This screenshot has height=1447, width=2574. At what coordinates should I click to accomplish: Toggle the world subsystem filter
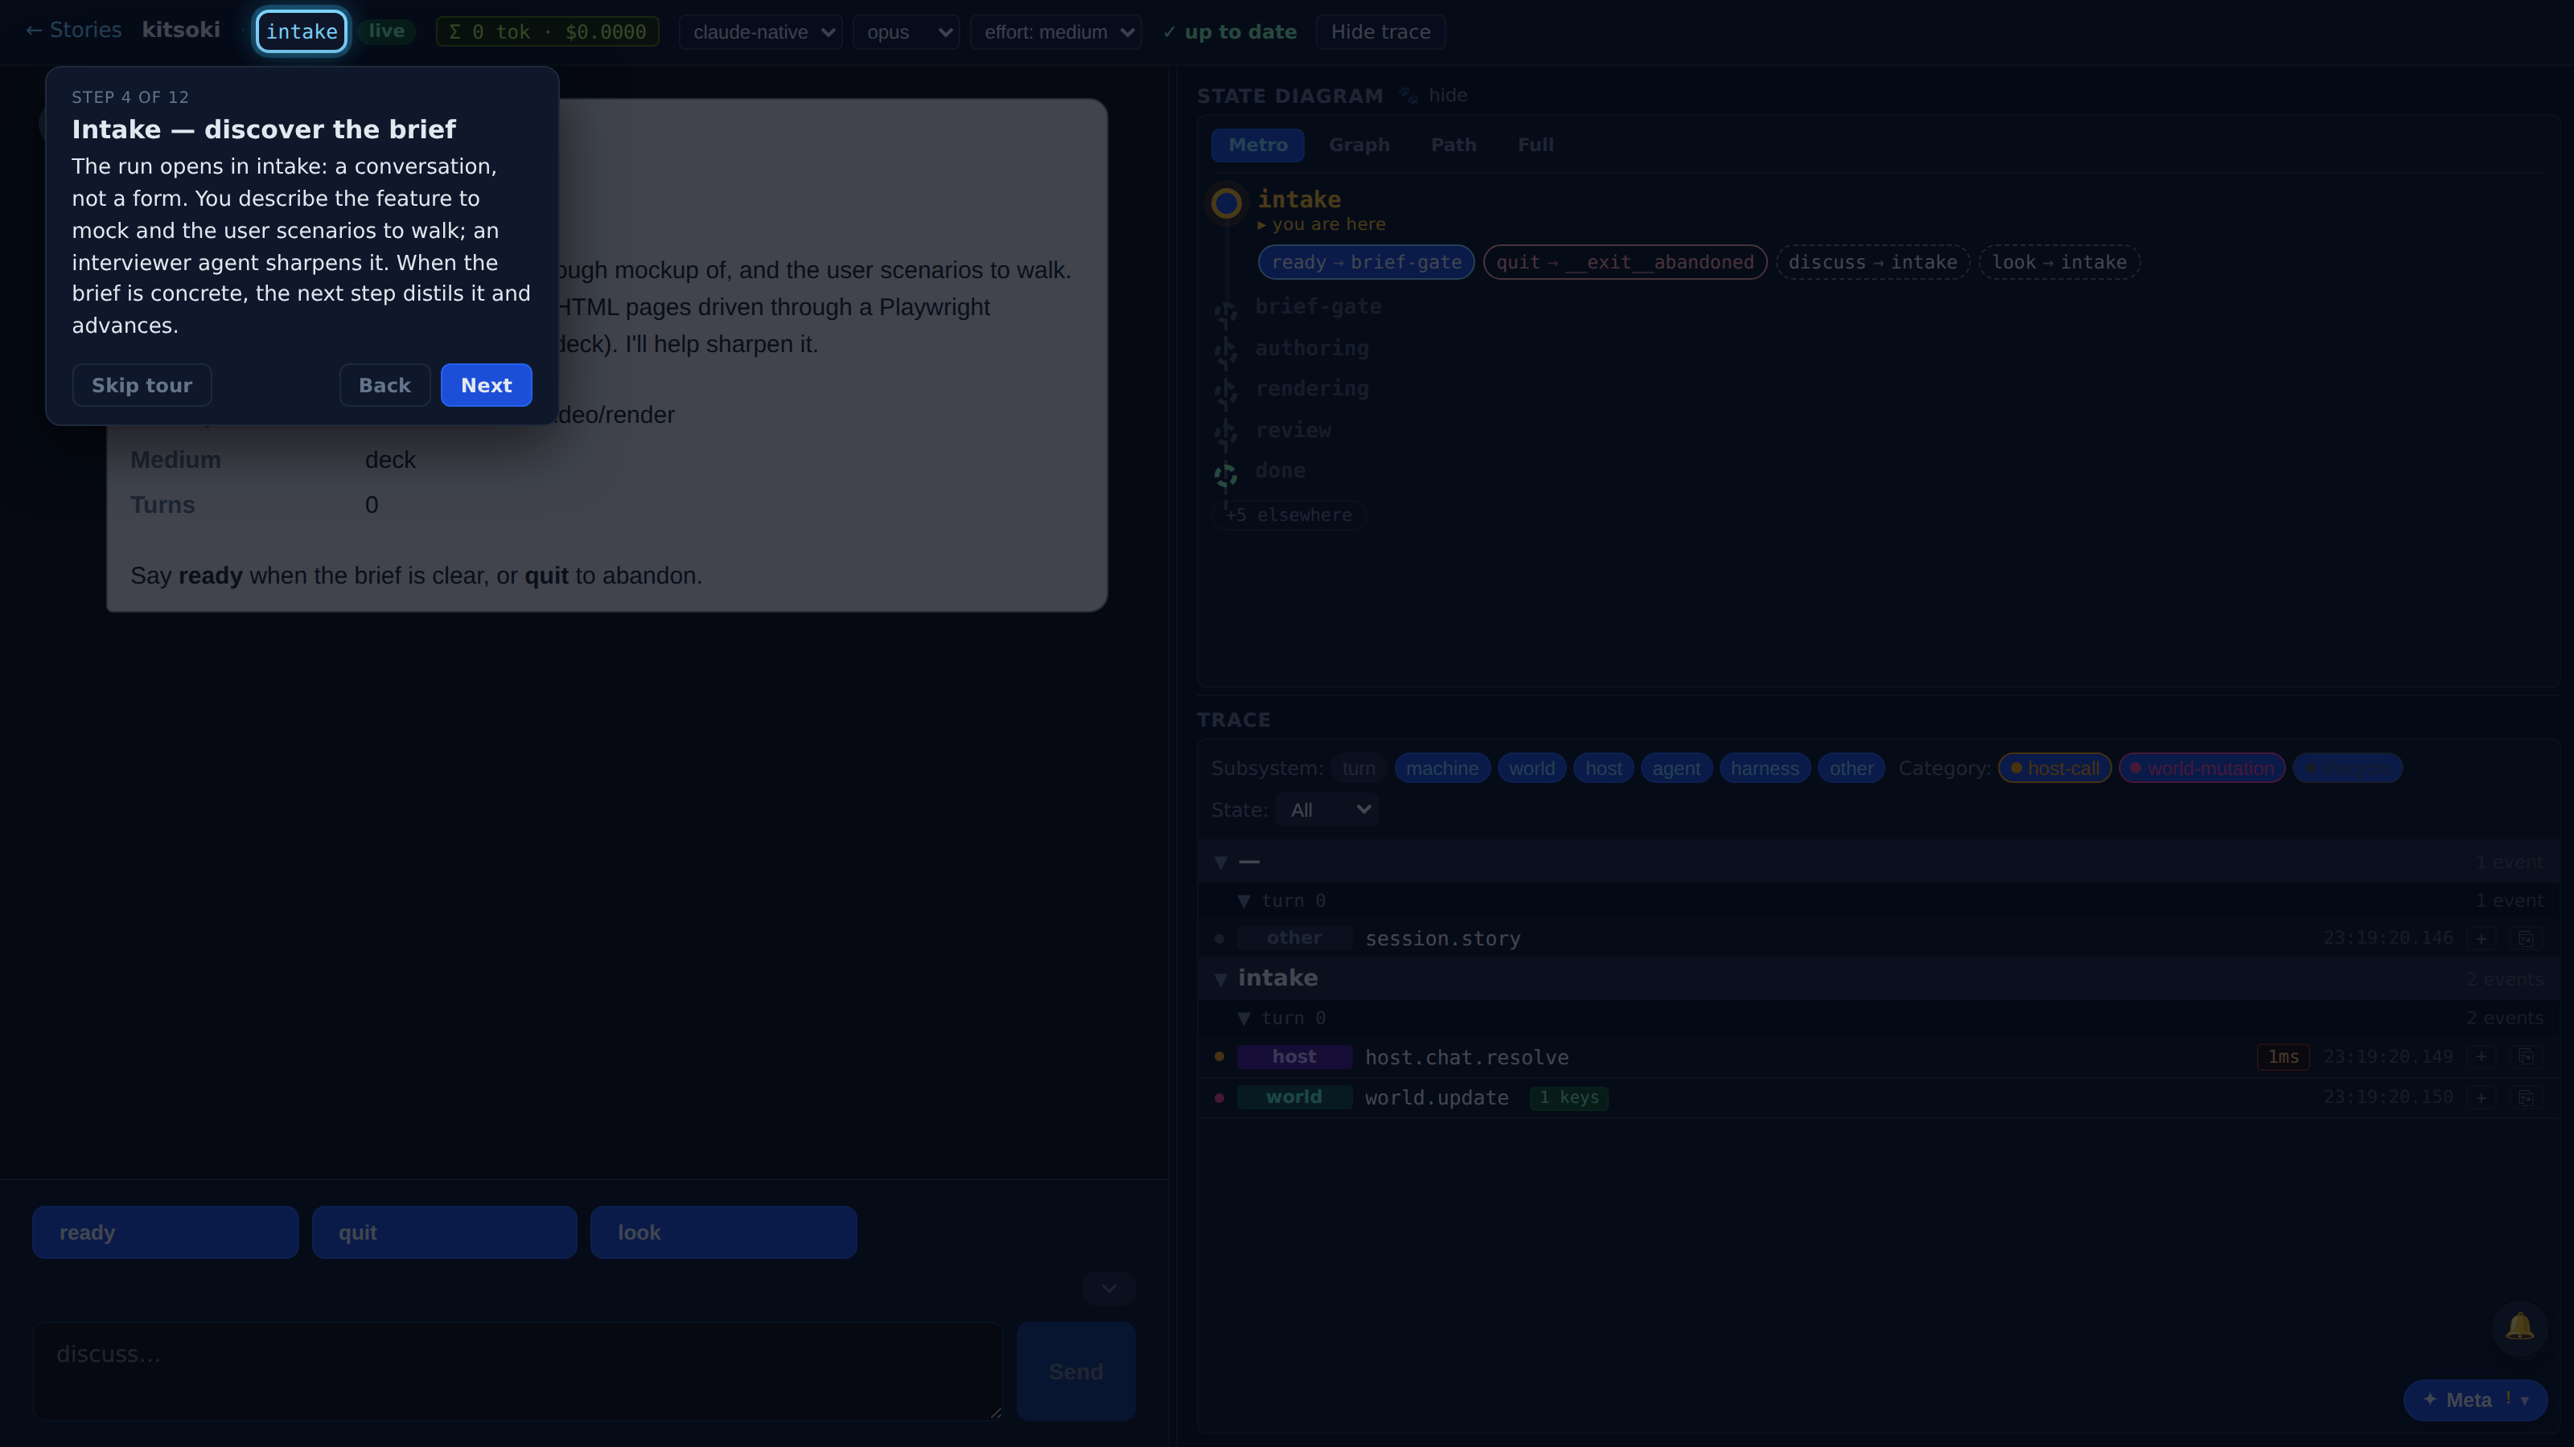point(1531,768)
